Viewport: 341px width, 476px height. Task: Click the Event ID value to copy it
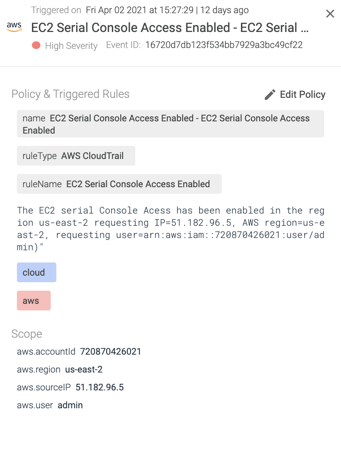coord(225,45)
